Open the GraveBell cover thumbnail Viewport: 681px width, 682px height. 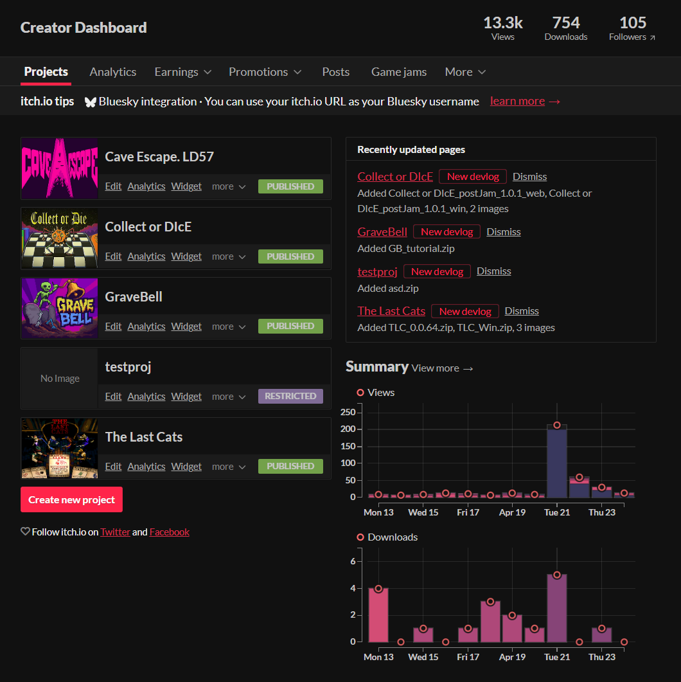60,309
